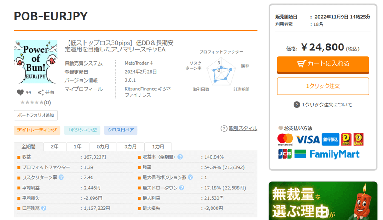Click help icon next to 収益率（全期間）
383x220 pixels.
click(180, 157)
